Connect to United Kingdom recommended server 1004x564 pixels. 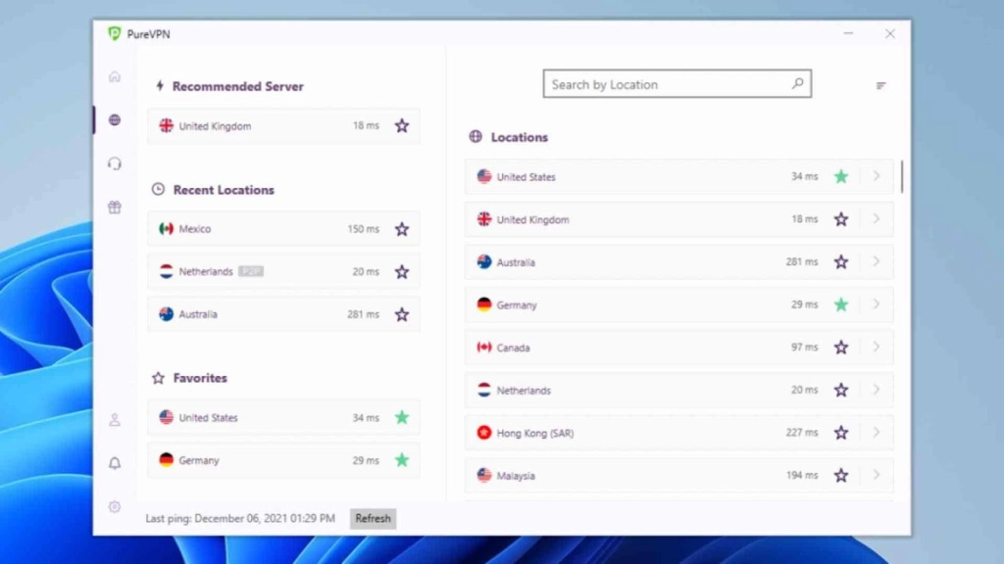283,126
